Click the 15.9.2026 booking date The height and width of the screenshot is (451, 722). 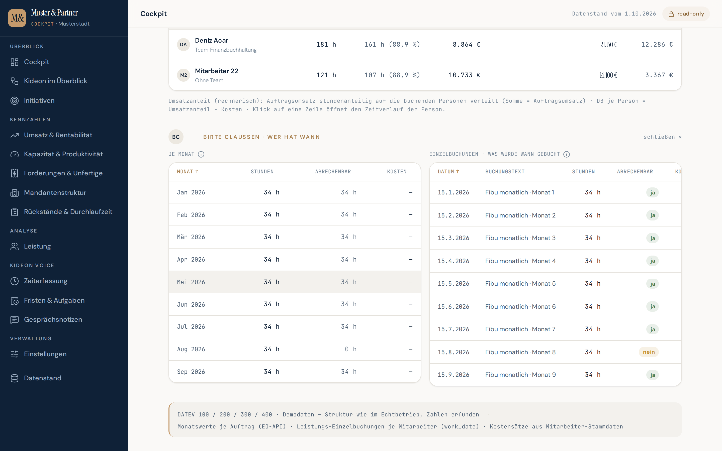tap(453, 375)
